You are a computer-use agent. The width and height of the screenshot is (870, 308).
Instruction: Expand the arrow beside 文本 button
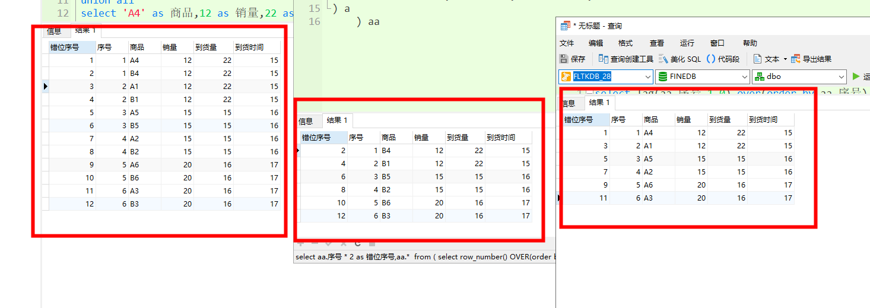(785, 59)
